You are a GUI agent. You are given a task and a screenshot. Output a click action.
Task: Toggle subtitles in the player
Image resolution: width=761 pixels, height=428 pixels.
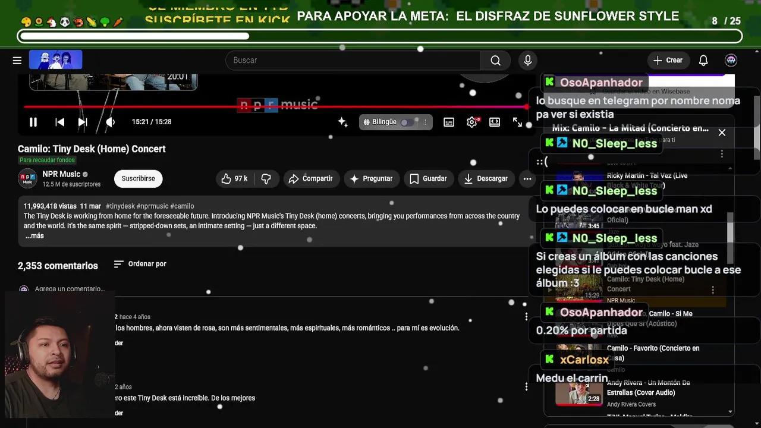[449, 122]
